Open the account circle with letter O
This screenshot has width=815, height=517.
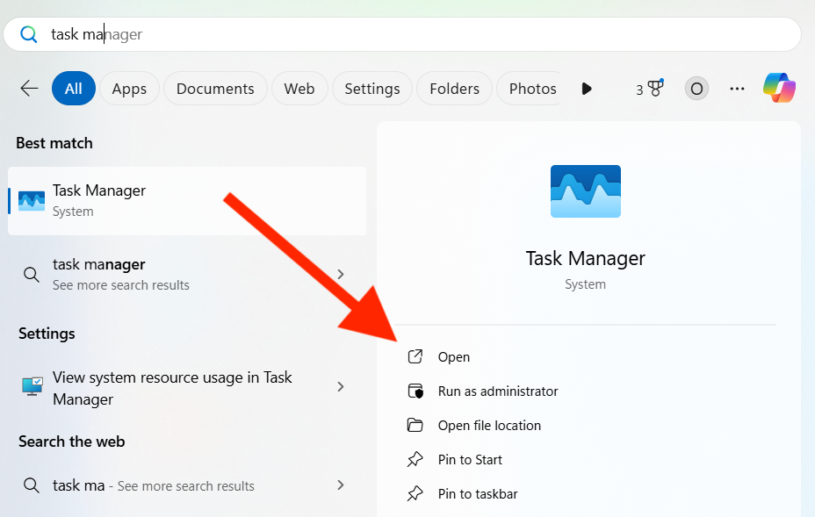point(696,89)
